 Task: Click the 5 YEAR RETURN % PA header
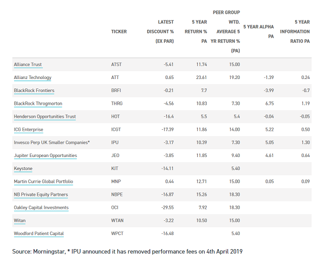[x=196, y=31]
